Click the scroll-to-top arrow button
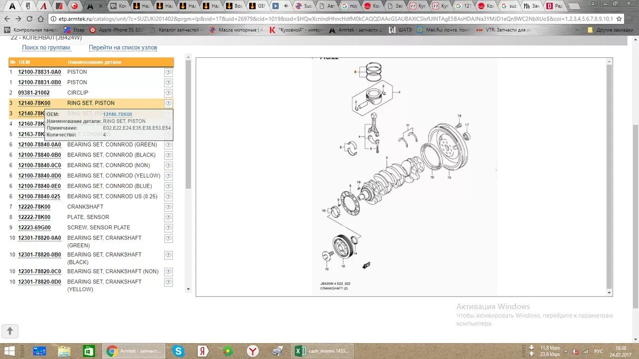Image resolution: width=639 pixels, height=359 pixels. [x=9, y=331]
